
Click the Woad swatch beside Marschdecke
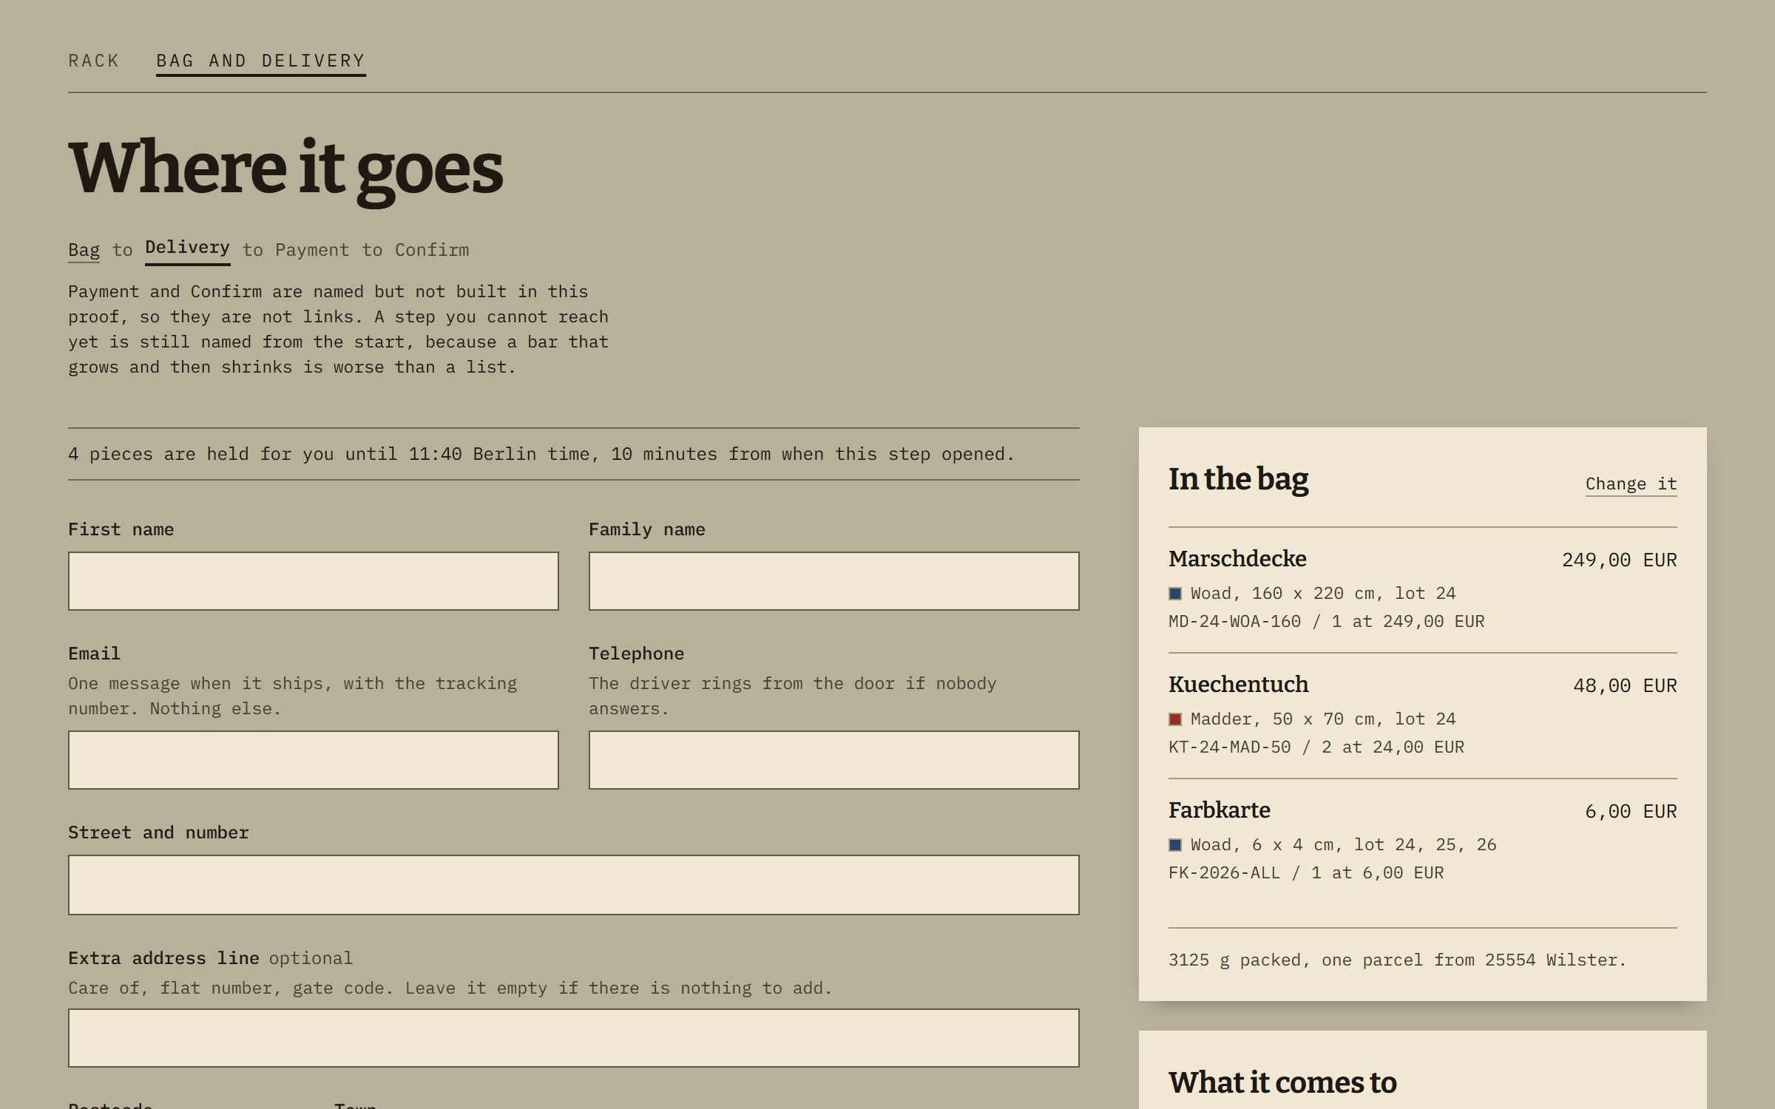(x=1174, y=594)
